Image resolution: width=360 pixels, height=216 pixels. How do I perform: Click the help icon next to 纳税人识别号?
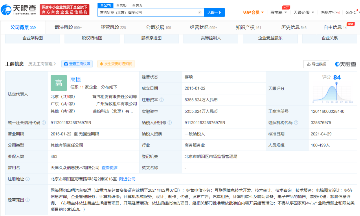[170, 123]
